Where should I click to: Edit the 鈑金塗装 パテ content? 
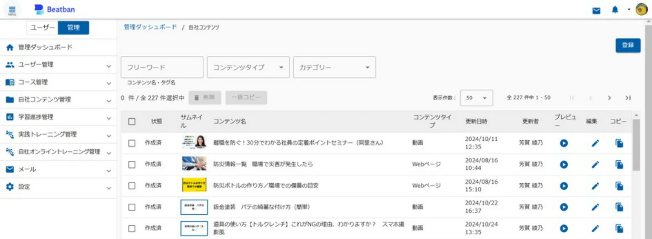(x=595, y=207)
